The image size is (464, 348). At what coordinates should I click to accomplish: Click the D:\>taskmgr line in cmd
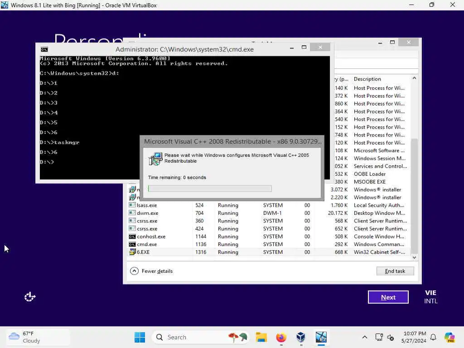click(x=59, y=142)
